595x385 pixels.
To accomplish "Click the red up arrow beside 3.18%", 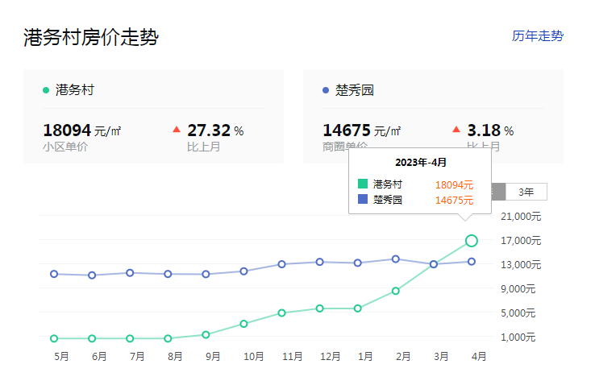I will click(456, 130).
